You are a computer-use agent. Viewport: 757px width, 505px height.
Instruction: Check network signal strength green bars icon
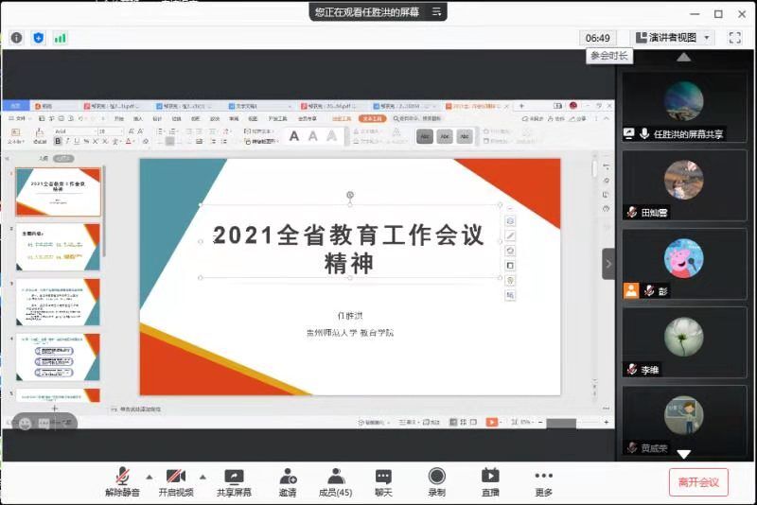point(60,38)
